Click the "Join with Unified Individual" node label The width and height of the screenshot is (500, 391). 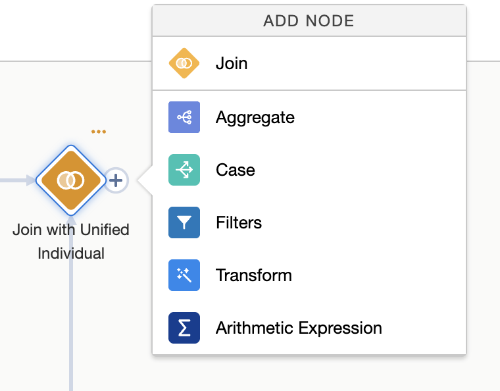coord(71,241)
